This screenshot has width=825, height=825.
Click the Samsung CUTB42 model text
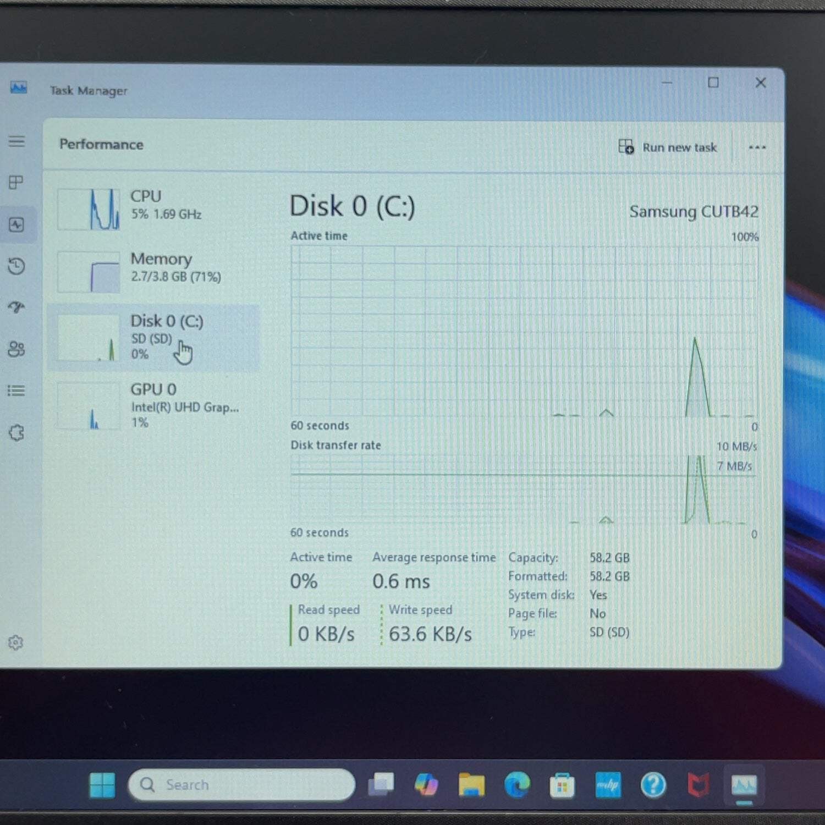[694, 212]
